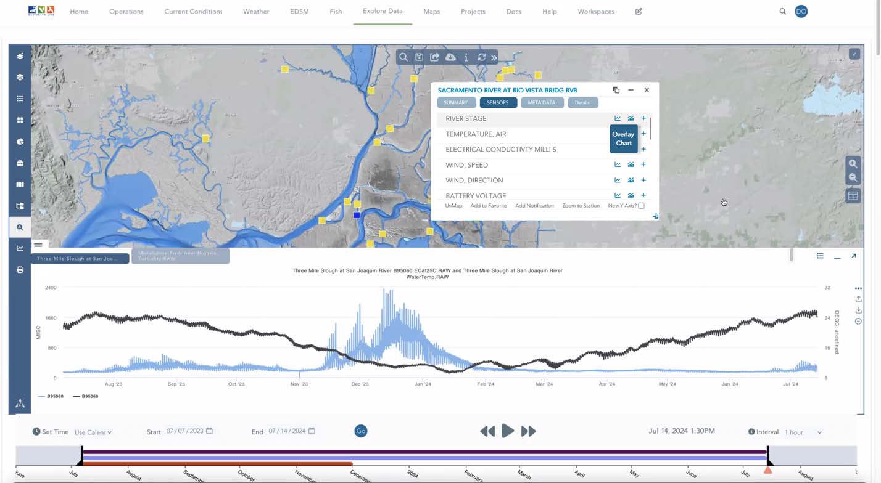The height and width of the screenshot is (483, 881).
Task: Click the Go button
Action: click(361, 431)
